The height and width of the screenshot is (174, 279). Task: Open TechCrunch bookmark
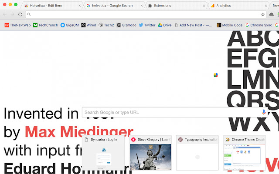[45, 25]
